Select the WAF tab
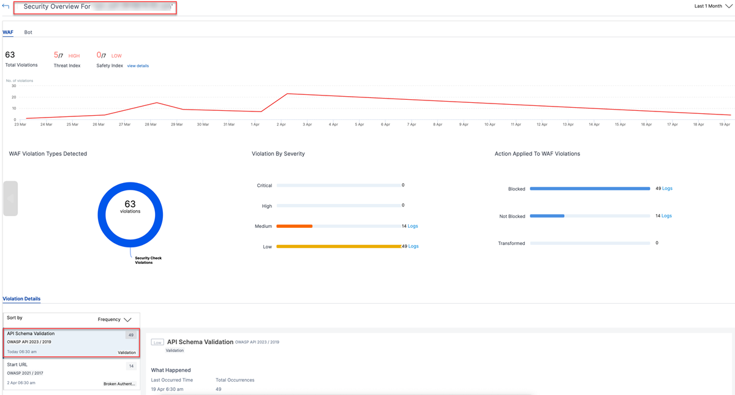Screen dimensions: 735x395 (8, 32)
